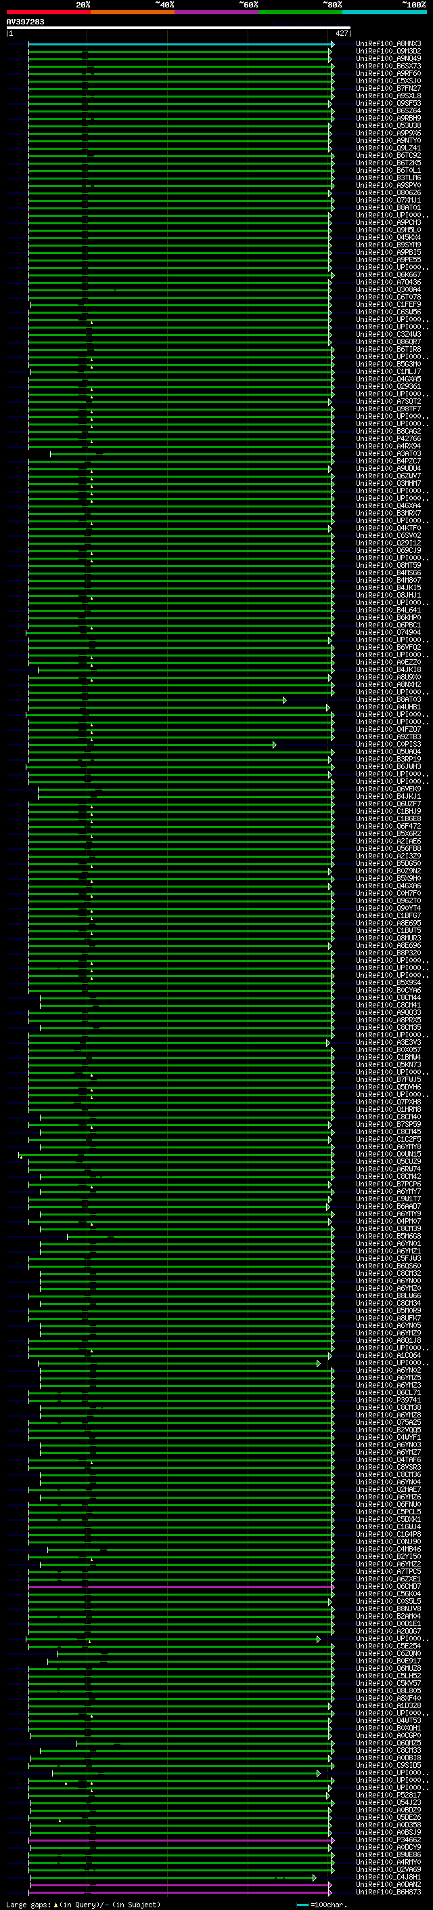433x1910 pixels.
Task: Open hit UniRef100_A9NQ49
Action: coord(388,60)
